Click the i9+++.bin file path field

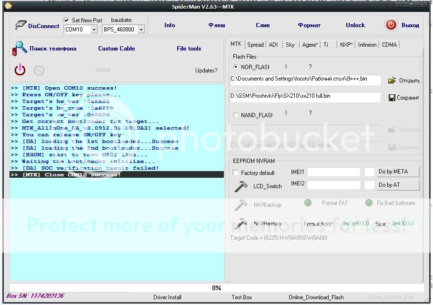click(305, 79)
